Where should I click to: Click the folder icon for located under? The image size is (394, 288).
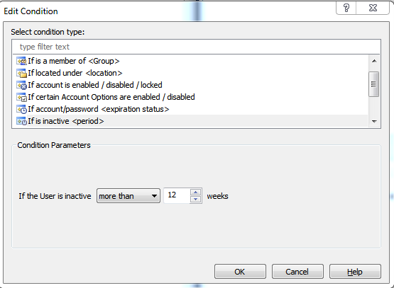click(21, 73)
